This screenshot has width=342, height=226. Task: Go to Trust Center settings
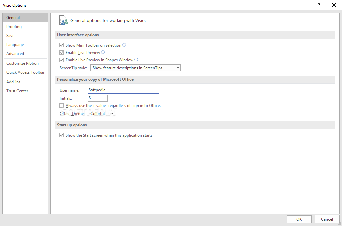click(x=25, y=91)
